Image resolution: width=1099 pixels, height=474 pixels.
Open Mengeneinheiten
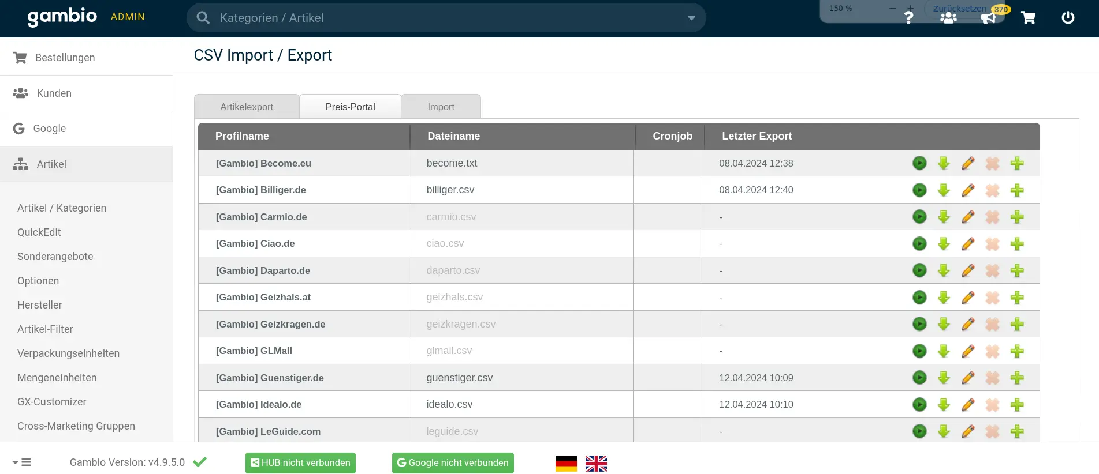click(x=57, y=378)
